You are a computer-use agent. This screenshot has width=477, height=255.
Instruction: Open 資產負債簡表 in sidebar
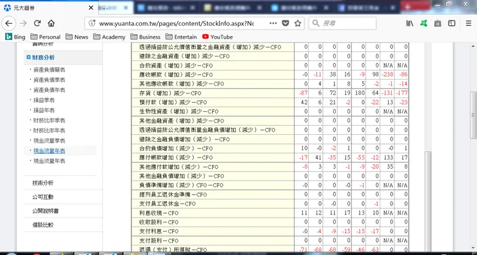pos(49,70)
